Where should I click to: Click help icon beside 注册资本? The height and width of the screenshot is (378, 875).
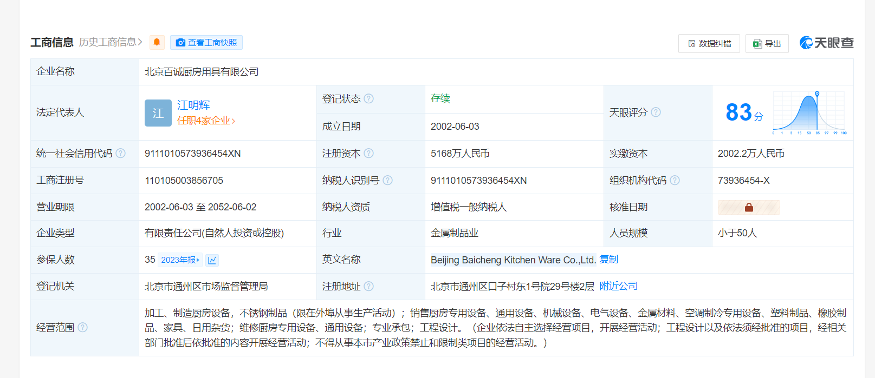click(368, 153)
